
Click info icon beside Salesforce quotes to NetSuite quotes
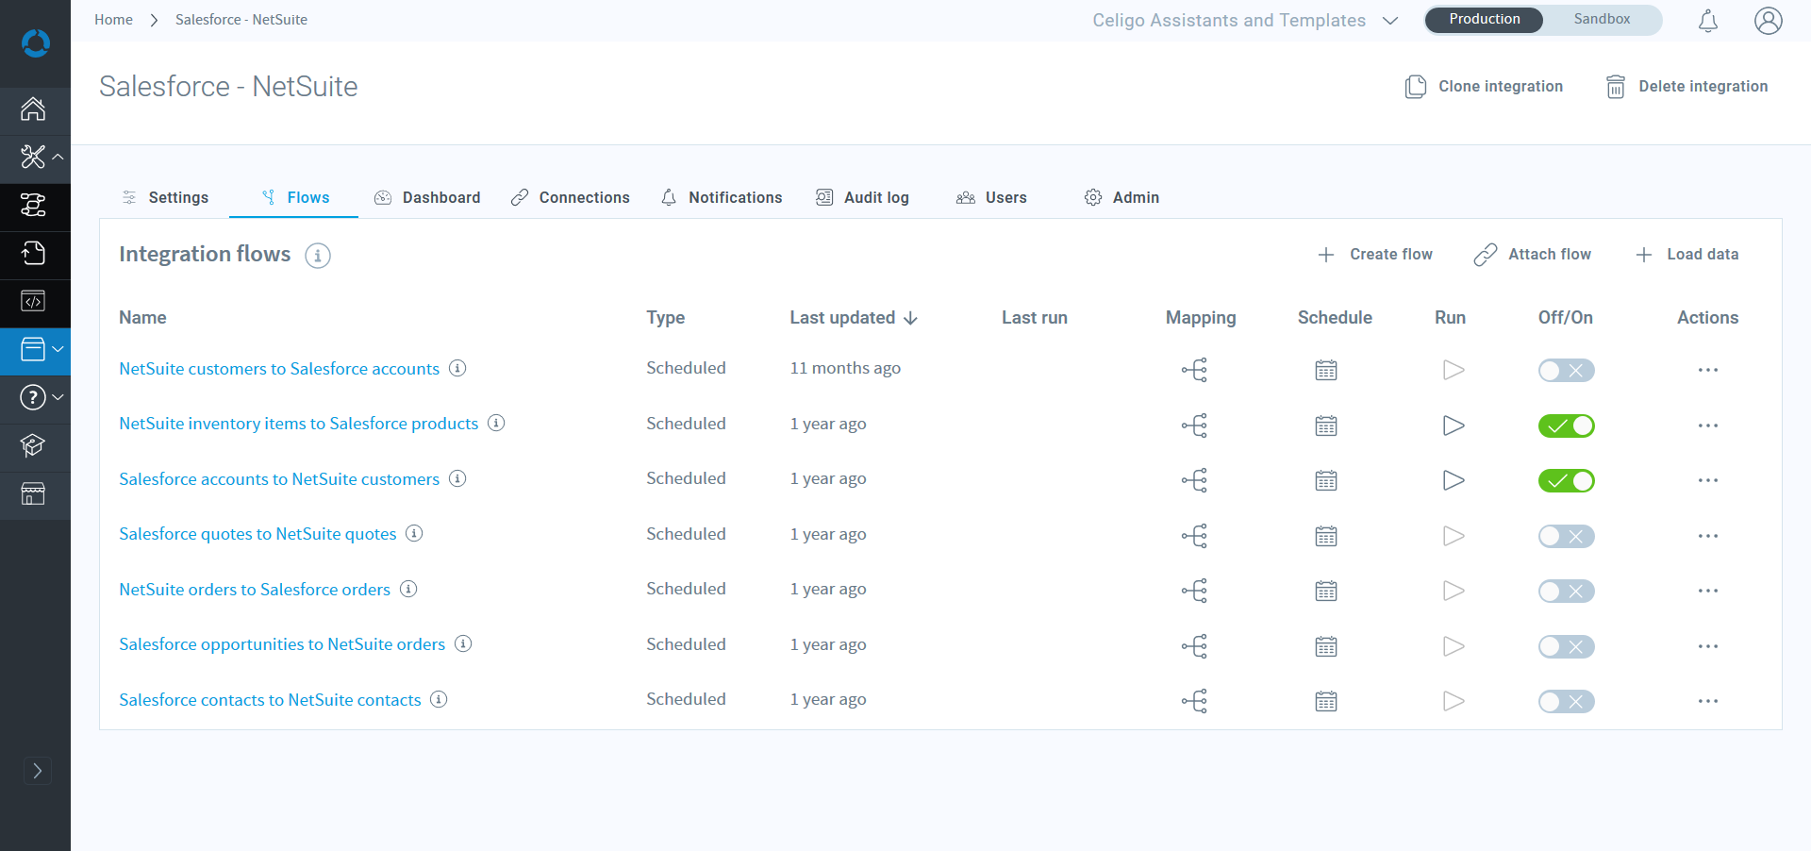click(414, 533)
